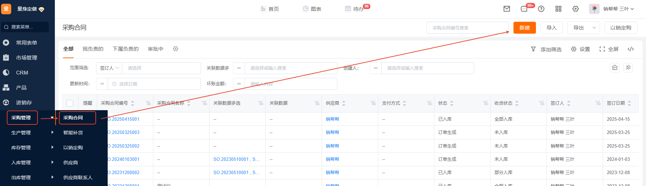The height and width of the screenshot is (186, 646).
Task: Click the pin icon in filter panel
Action: (628, 68)
